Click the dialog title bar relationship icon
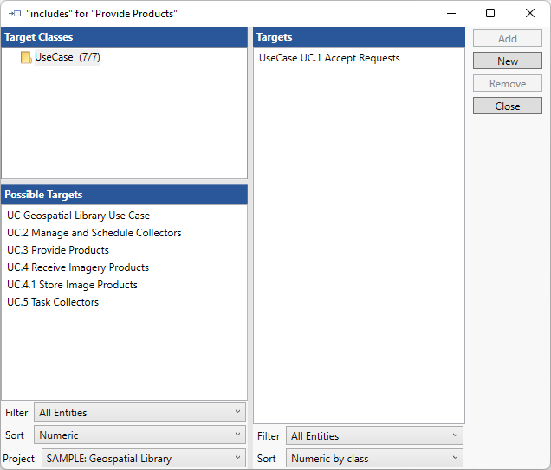 pyautogui.click(x=15, y=14)
